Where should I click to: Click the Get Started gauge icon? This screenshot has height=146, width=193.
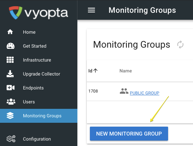[11, 46]
